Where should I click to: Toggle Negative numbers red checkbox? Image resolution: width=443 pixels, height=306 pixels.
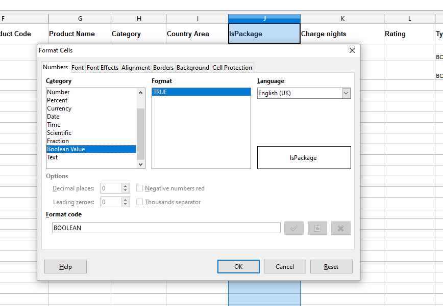[139, 188]
